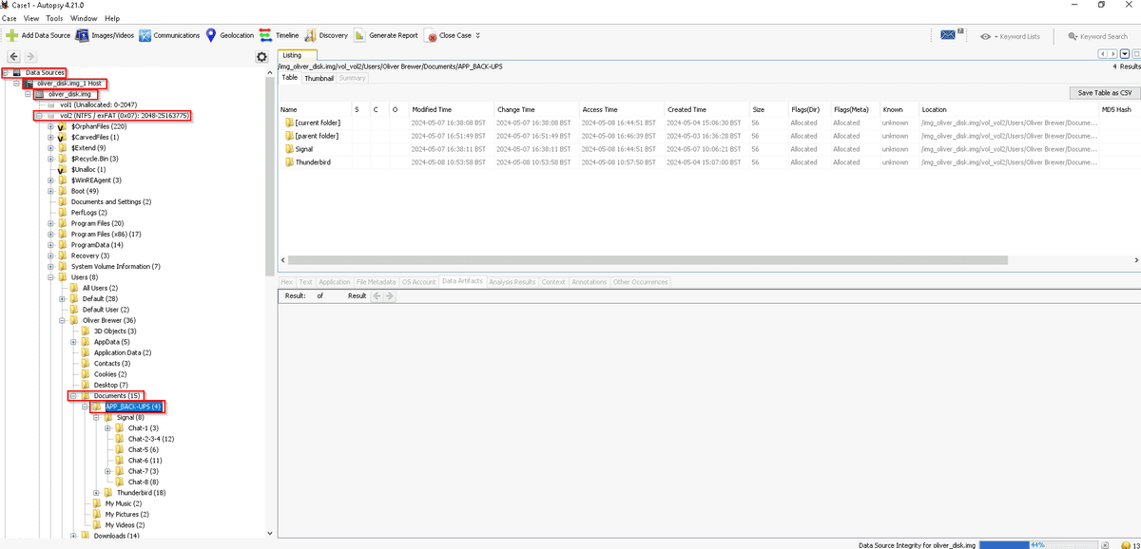
Task: Click the Signal folder icon in listing table
Action: click(288, 149)
